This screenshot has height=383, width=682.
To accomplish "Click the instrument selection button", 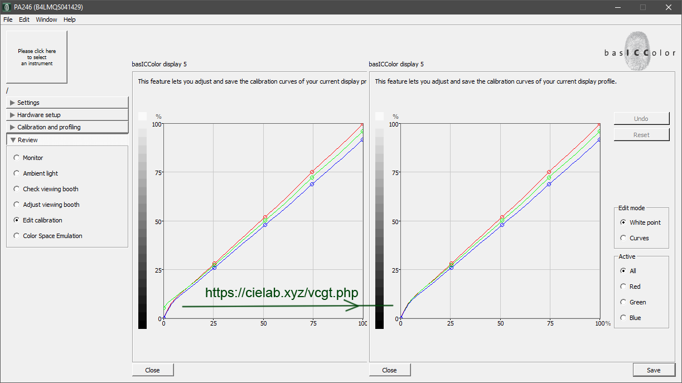I will 36,57.
